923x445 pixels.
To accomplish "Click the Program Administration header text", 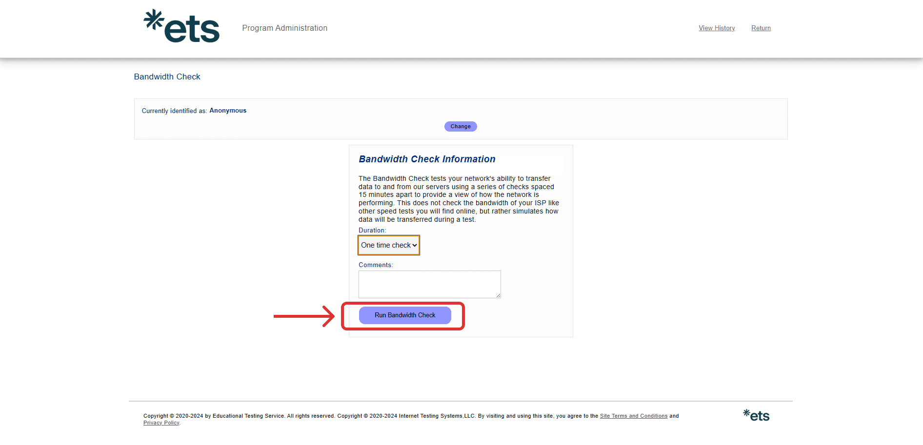I will (x=284, y=28).
